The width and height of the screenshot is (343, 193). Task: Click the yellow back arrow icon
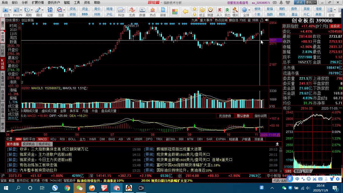[x=185, y=12]
